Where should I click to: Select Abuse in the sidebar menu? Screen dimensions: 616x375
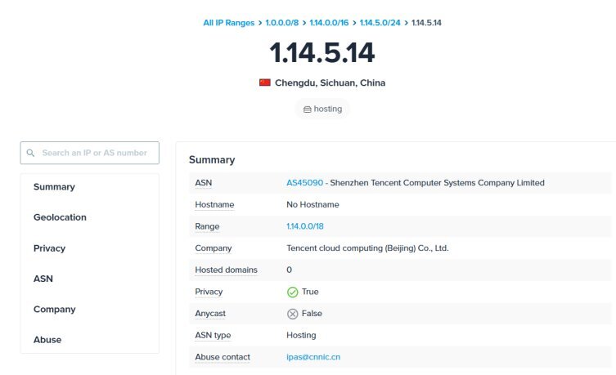click(x=47, y=340)
